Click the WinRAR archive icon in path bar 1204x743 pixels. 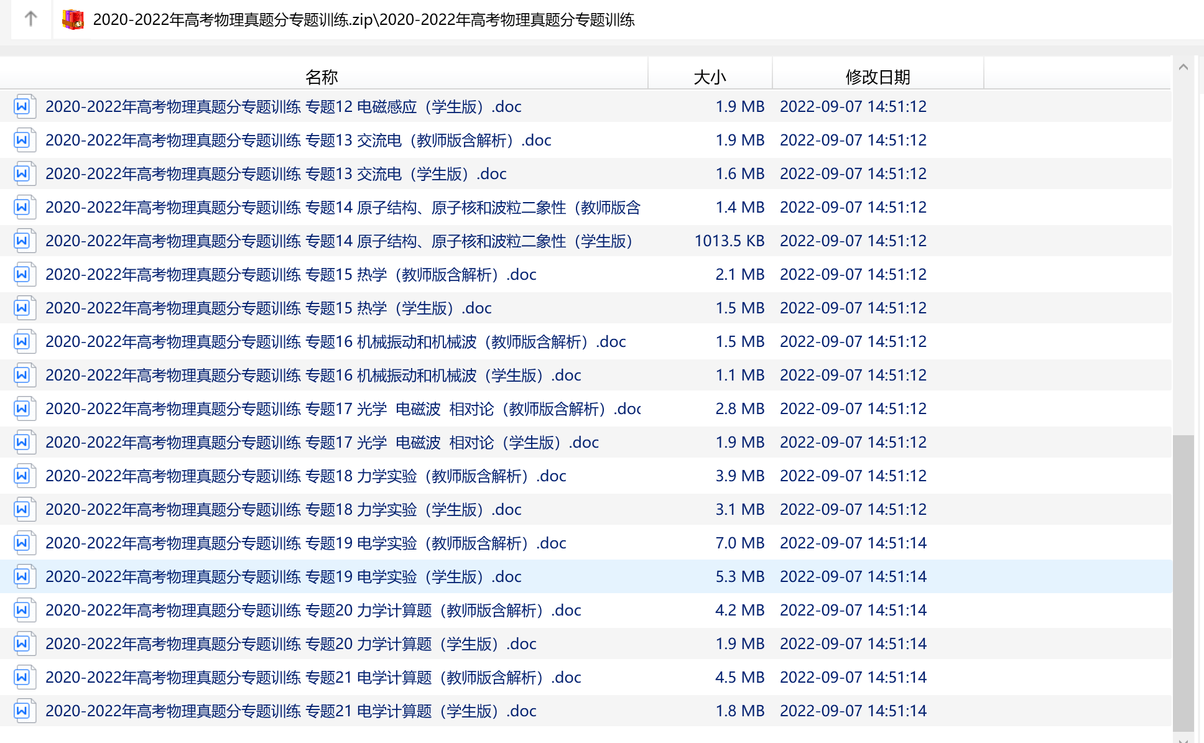(x=73, y=20)
